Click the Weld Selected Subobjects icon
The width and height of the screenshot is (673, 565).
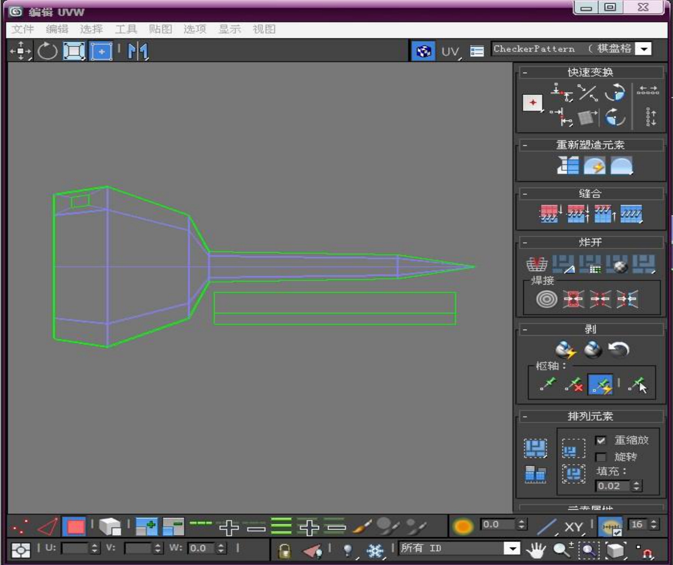(x=573, y=299)
